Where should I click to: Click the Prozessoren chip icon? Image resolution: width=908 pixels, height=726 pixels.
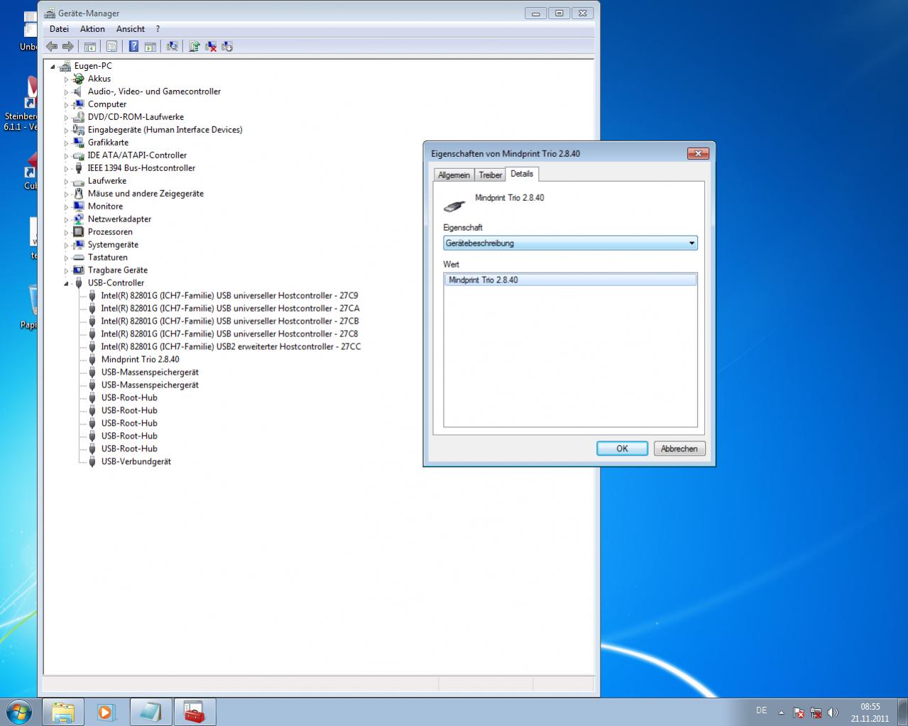[79, 232]
